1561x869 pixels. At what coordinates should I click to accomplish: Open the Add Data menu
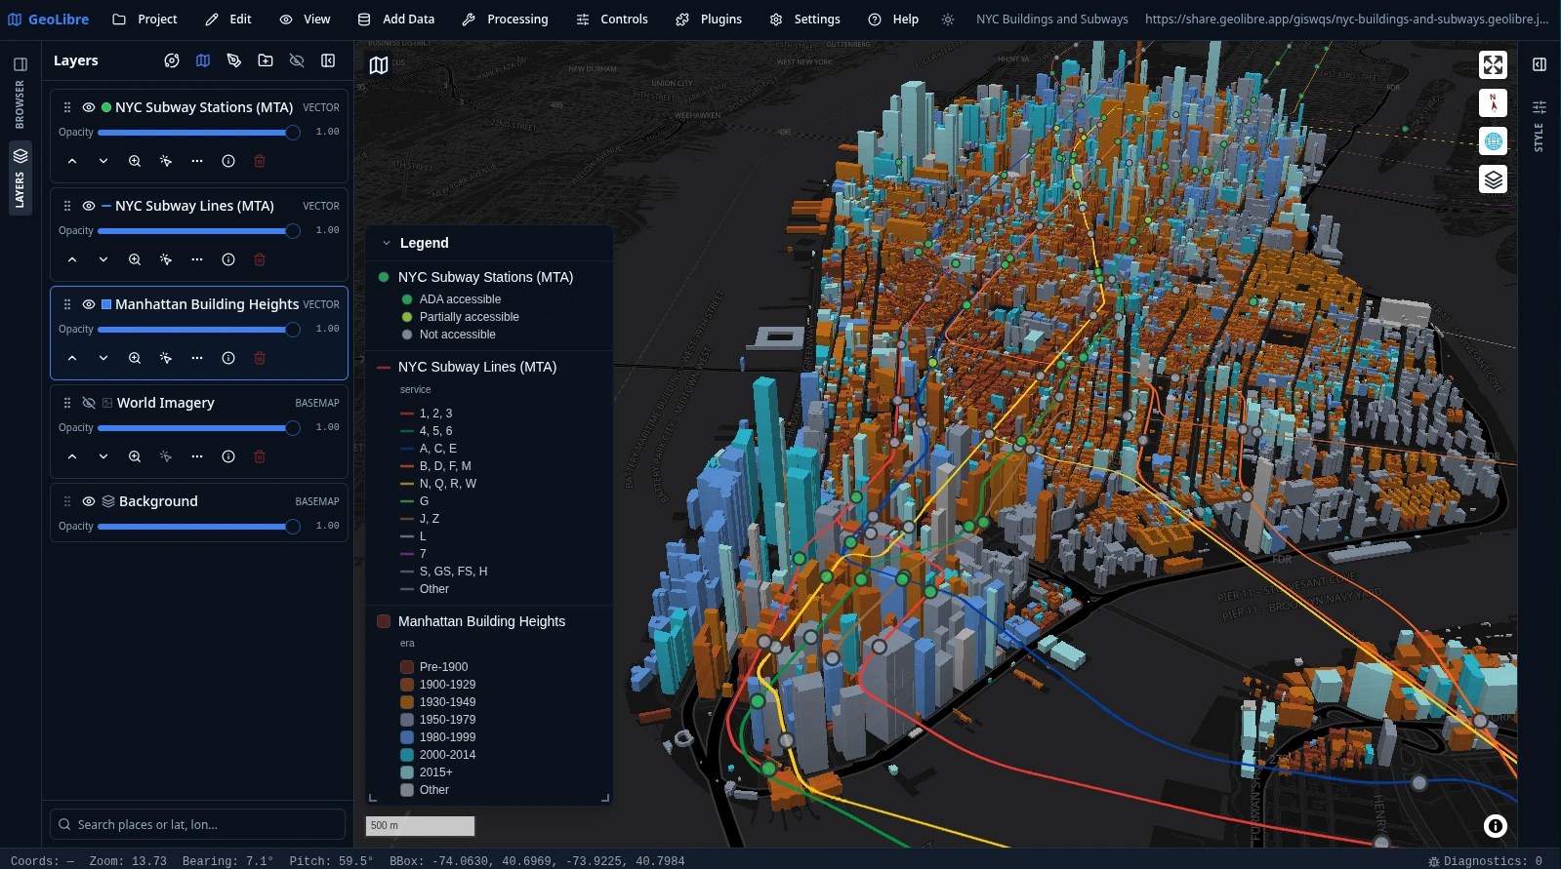[x=396, y=20]
